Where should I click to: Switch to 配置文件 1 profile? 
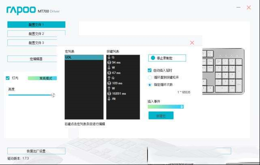(36, 25)
